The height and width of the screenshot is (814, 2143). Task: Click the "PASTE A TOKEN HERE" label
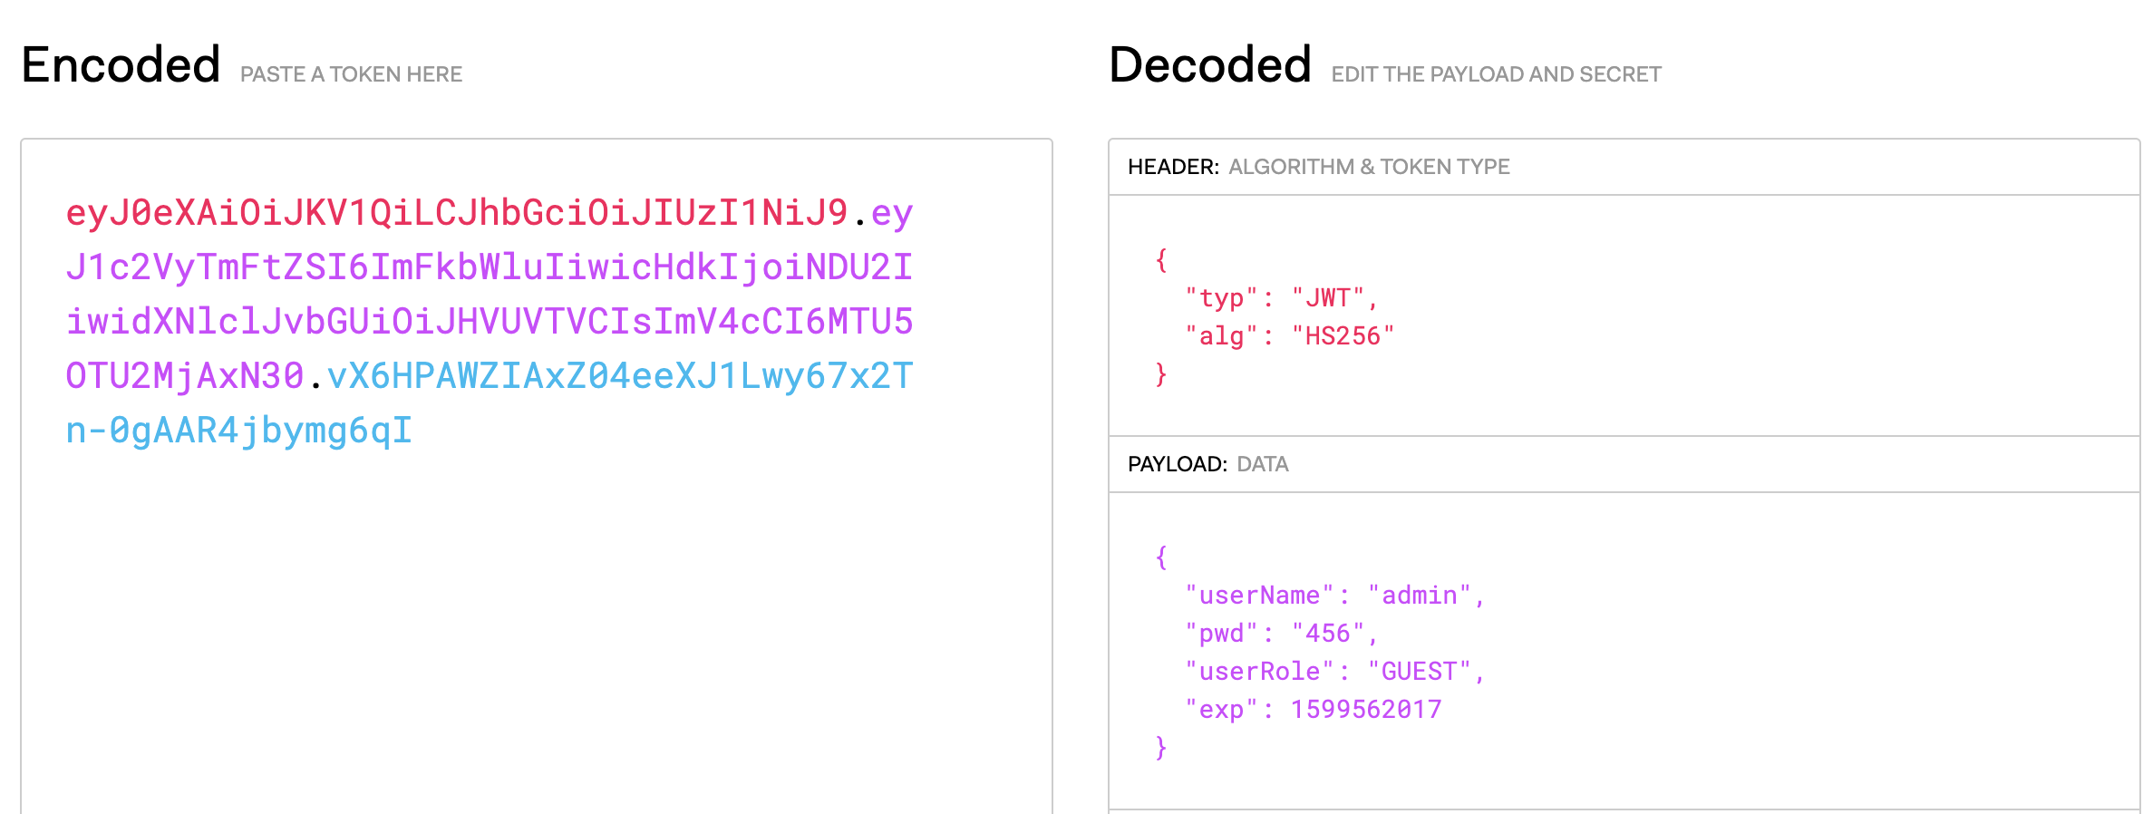(x=351, y=74)
